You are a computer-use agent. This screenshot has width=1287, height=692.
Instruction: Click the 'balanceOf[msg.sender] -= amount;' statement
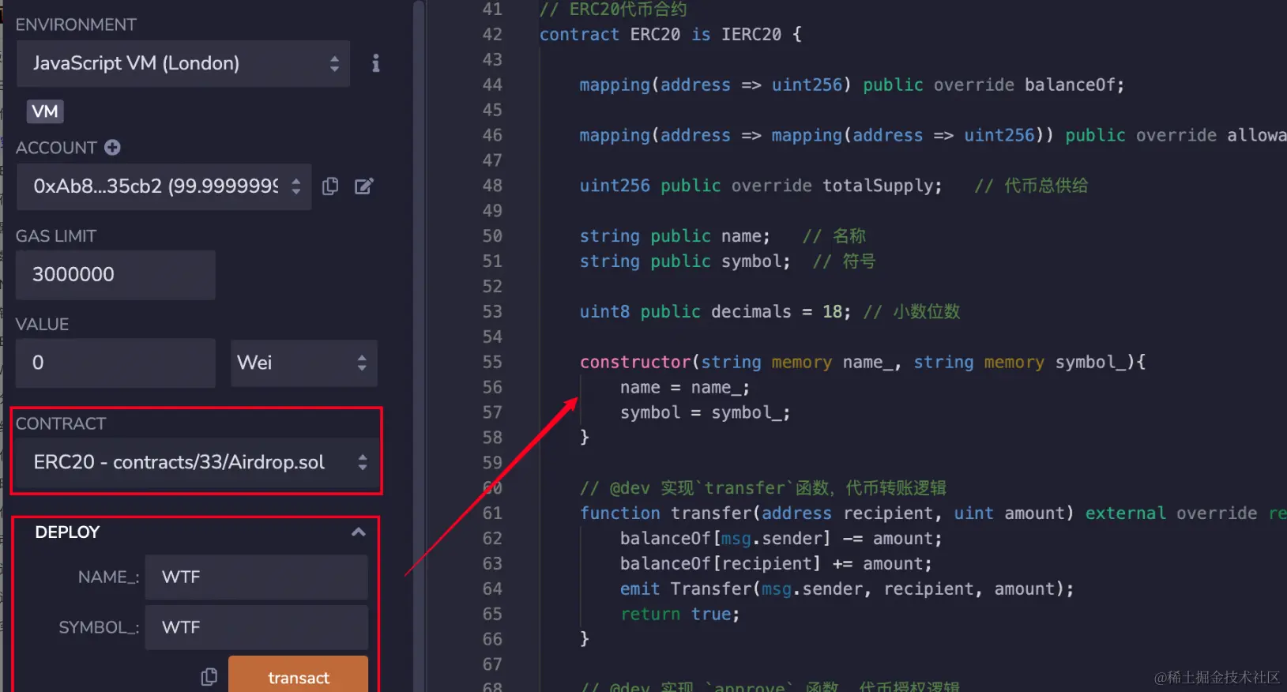(781, 539)
